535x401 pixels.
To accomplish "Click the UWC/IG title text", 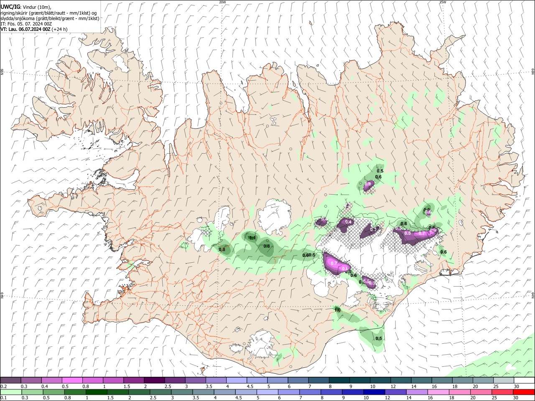I will click(x=10, y=7).
